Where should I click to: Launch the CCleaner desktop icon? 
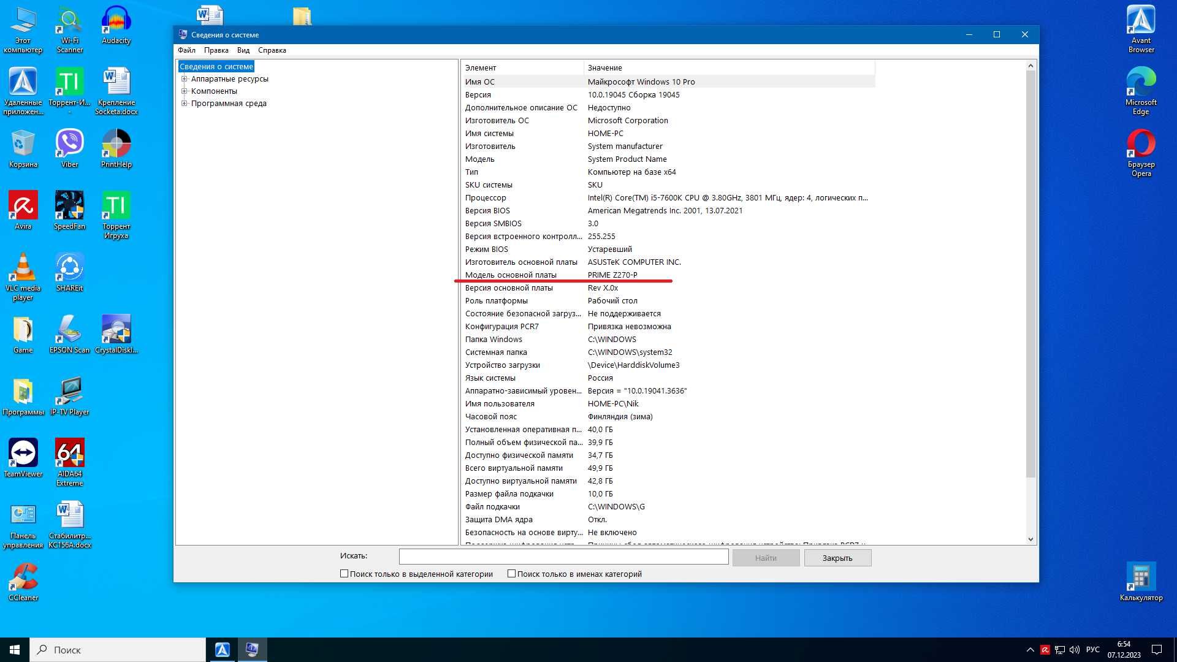(23, 582)
